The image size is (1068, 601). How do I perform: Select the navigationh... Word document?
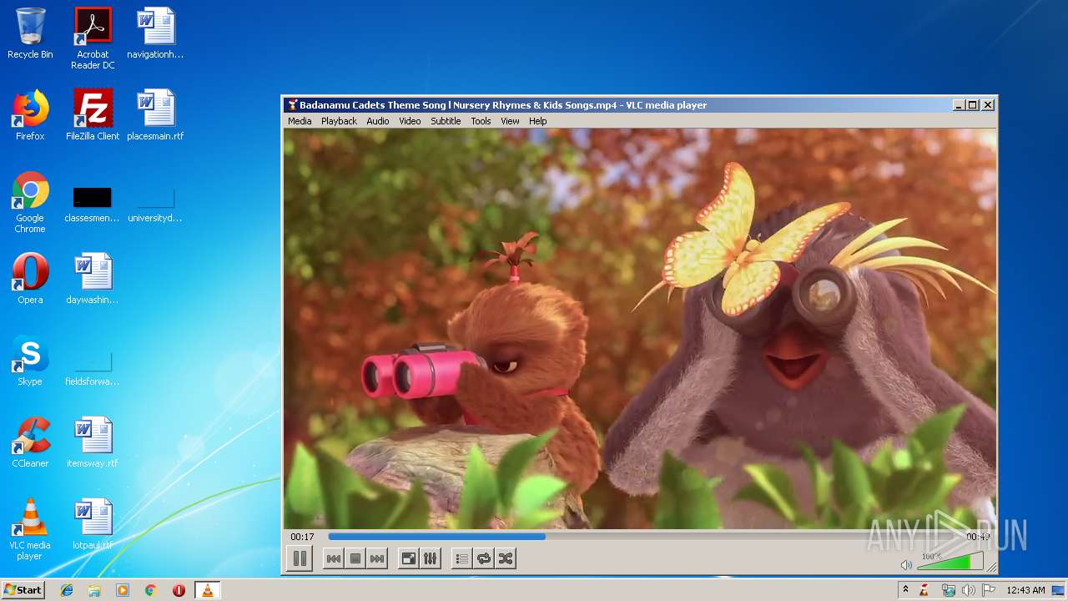(155, 33)
